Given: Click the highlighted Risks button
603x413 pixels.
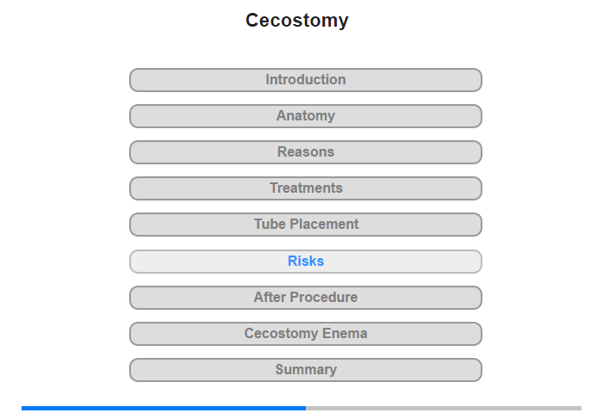Looking at the screenshot, I should [305, 262].
